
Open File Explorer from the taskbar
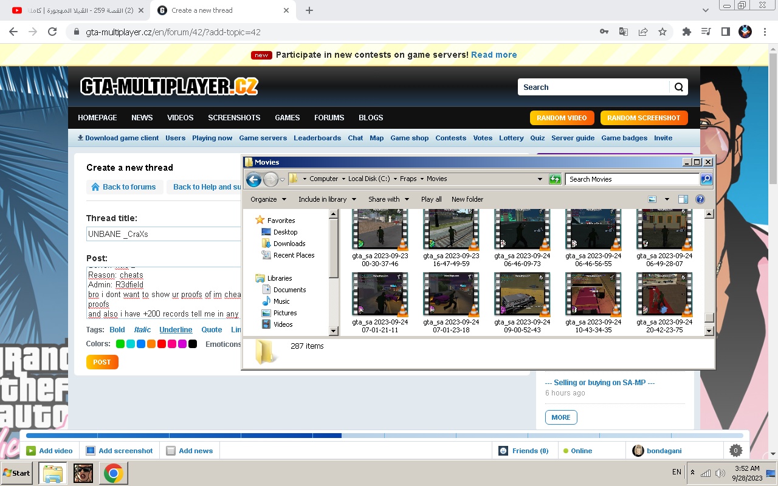coord(52,473)
